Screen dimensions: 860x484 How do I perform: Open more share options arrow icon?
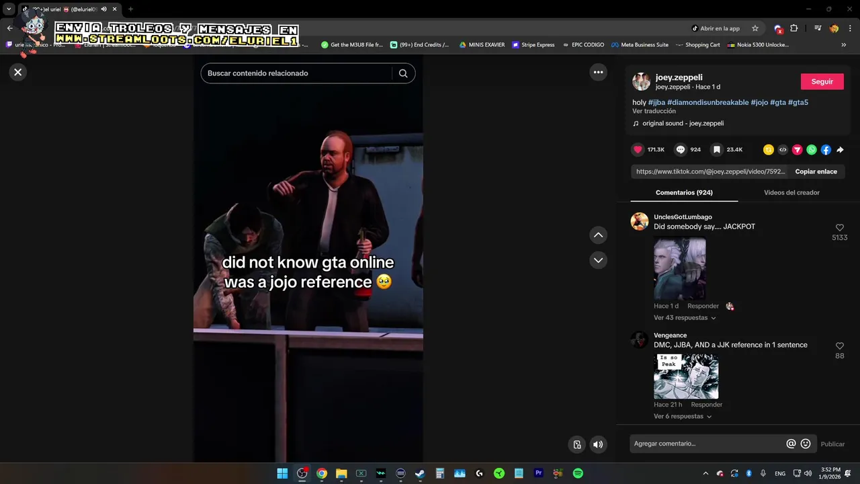point(840,150)
